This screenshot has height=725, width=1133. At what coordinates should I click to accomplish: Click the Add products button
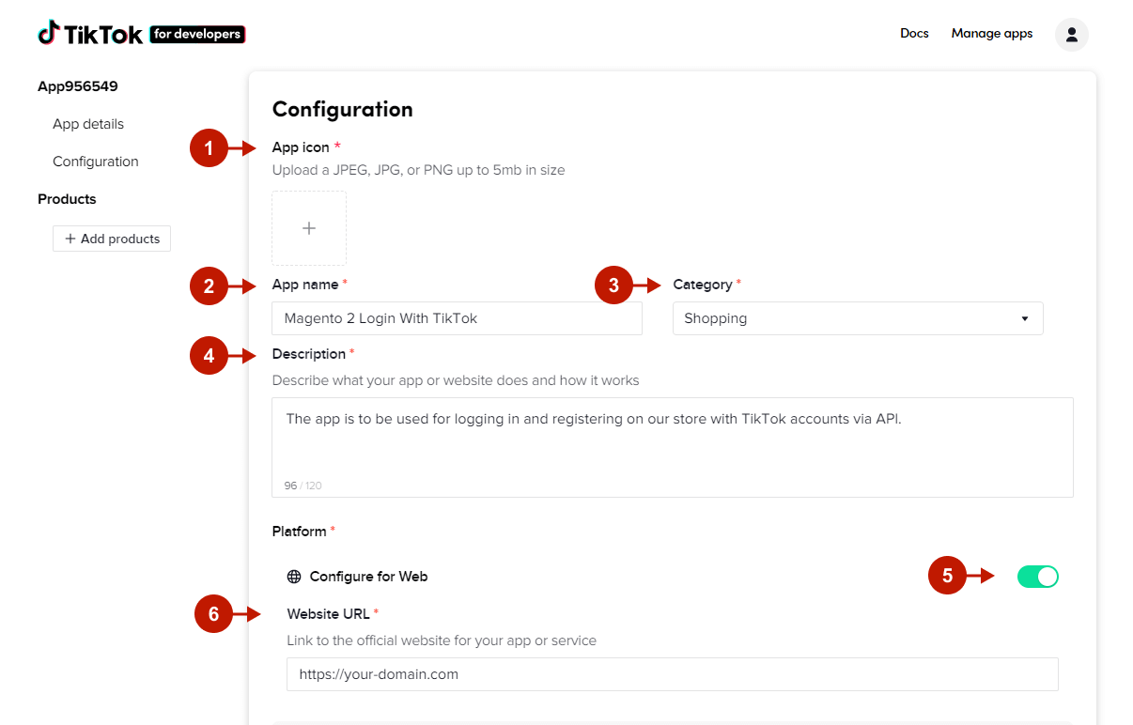tap(112, 239)
